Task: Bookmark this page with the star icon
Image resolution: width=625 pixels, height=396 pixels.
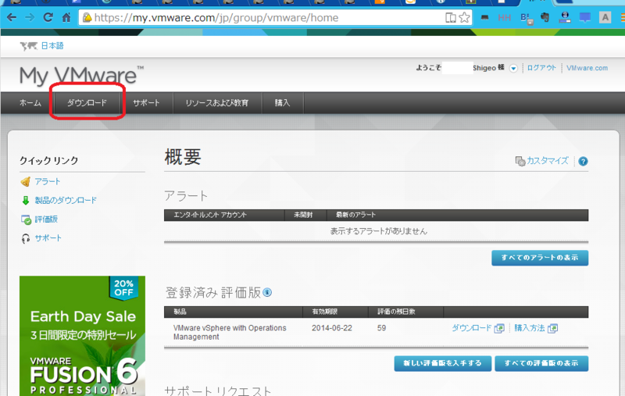Action: point(464,17)
